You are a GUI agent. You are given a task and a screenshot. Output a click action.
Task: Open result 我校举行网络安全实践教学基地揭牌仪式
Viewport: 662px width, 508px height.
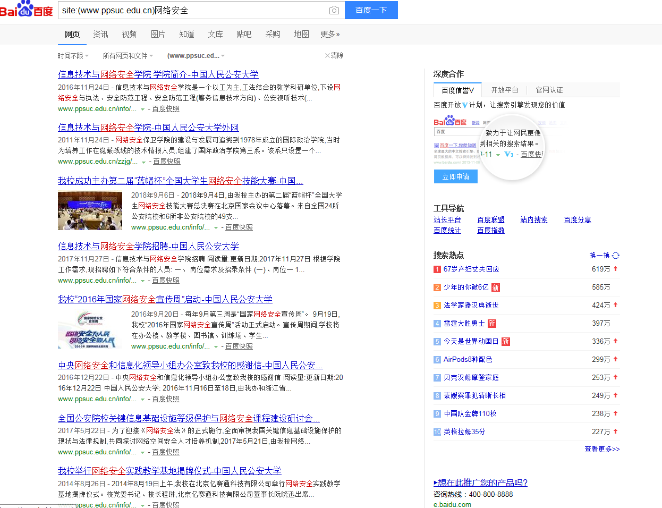coord(169,471)
